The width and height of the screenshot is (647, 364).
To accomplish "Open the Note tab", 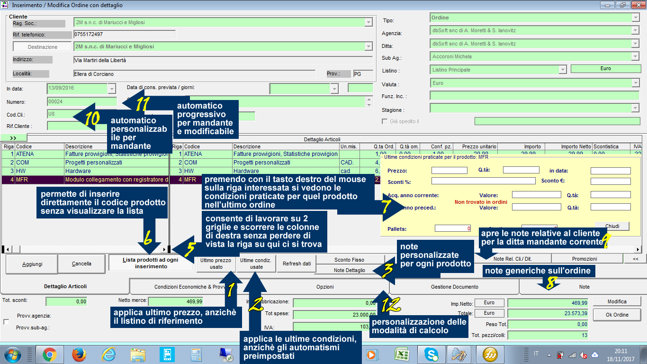I will [x=584, y=287].
